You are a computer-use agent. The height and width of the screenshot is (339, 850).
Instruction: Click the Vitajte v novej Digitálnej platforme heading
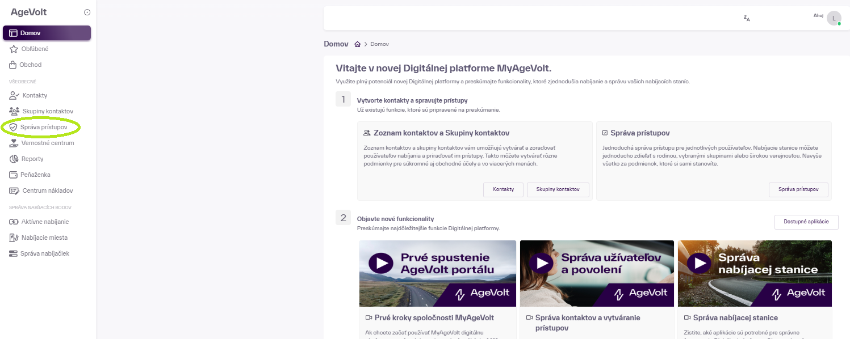(443, 68)
